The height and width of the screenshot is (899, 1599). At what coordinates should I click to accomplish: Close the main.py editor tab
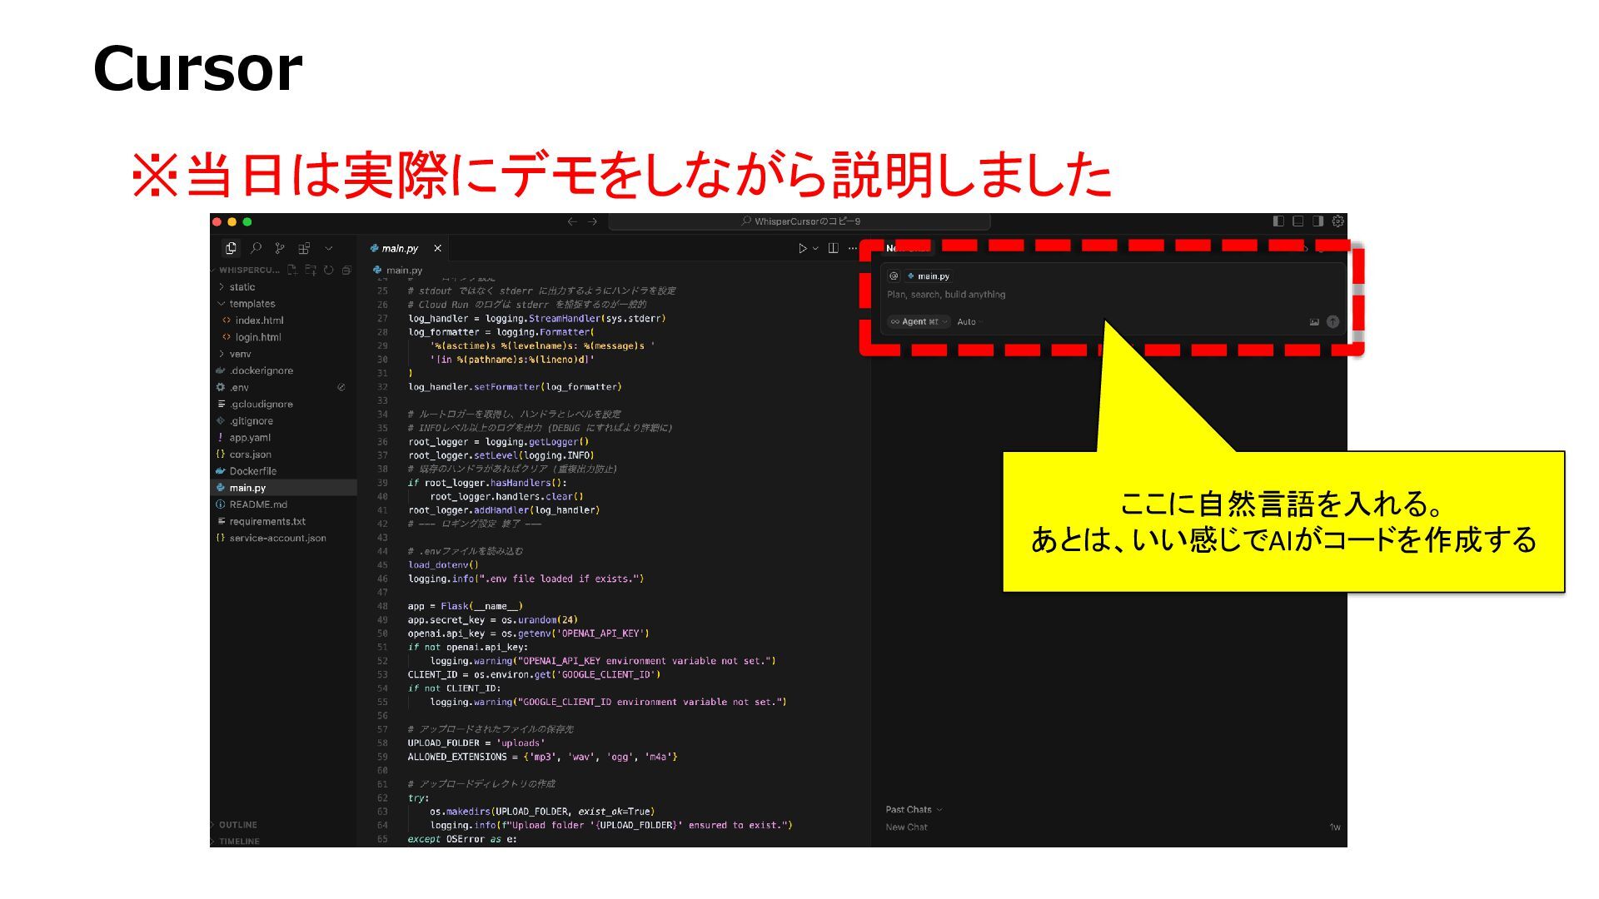[437, 248]
